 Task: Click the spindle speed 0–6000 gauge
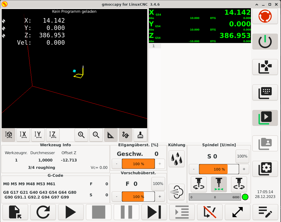coord(215,197)
